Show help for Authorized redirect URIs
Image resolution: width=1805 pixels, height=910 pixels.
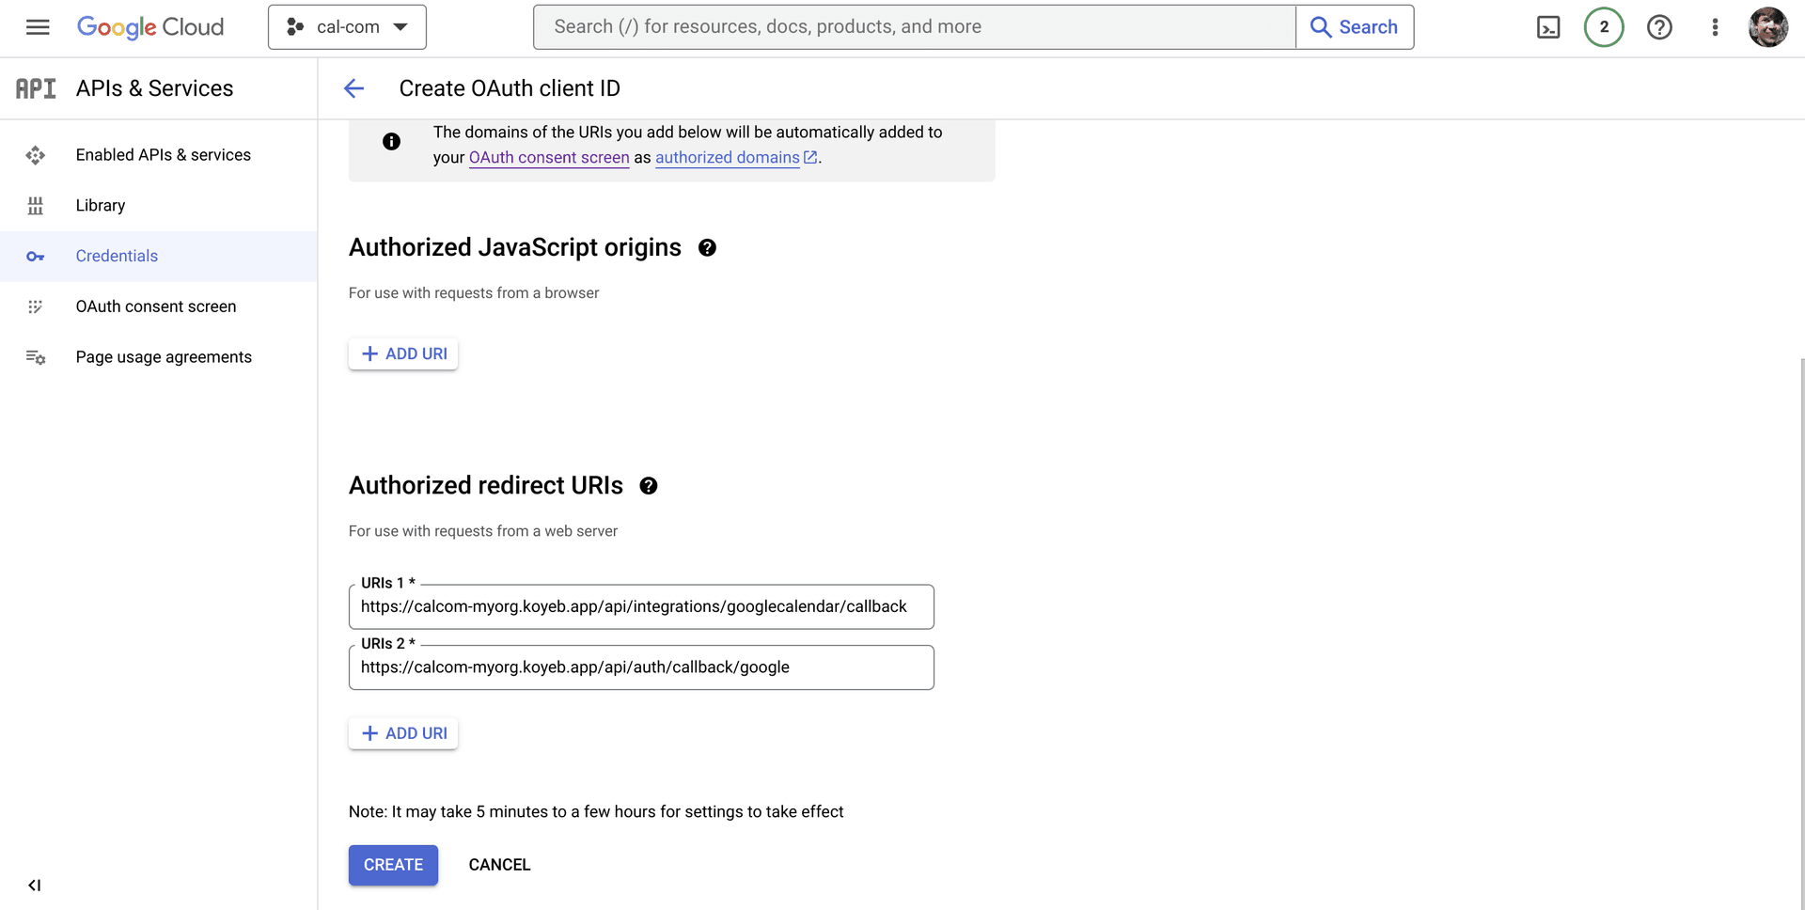[649, 486]
